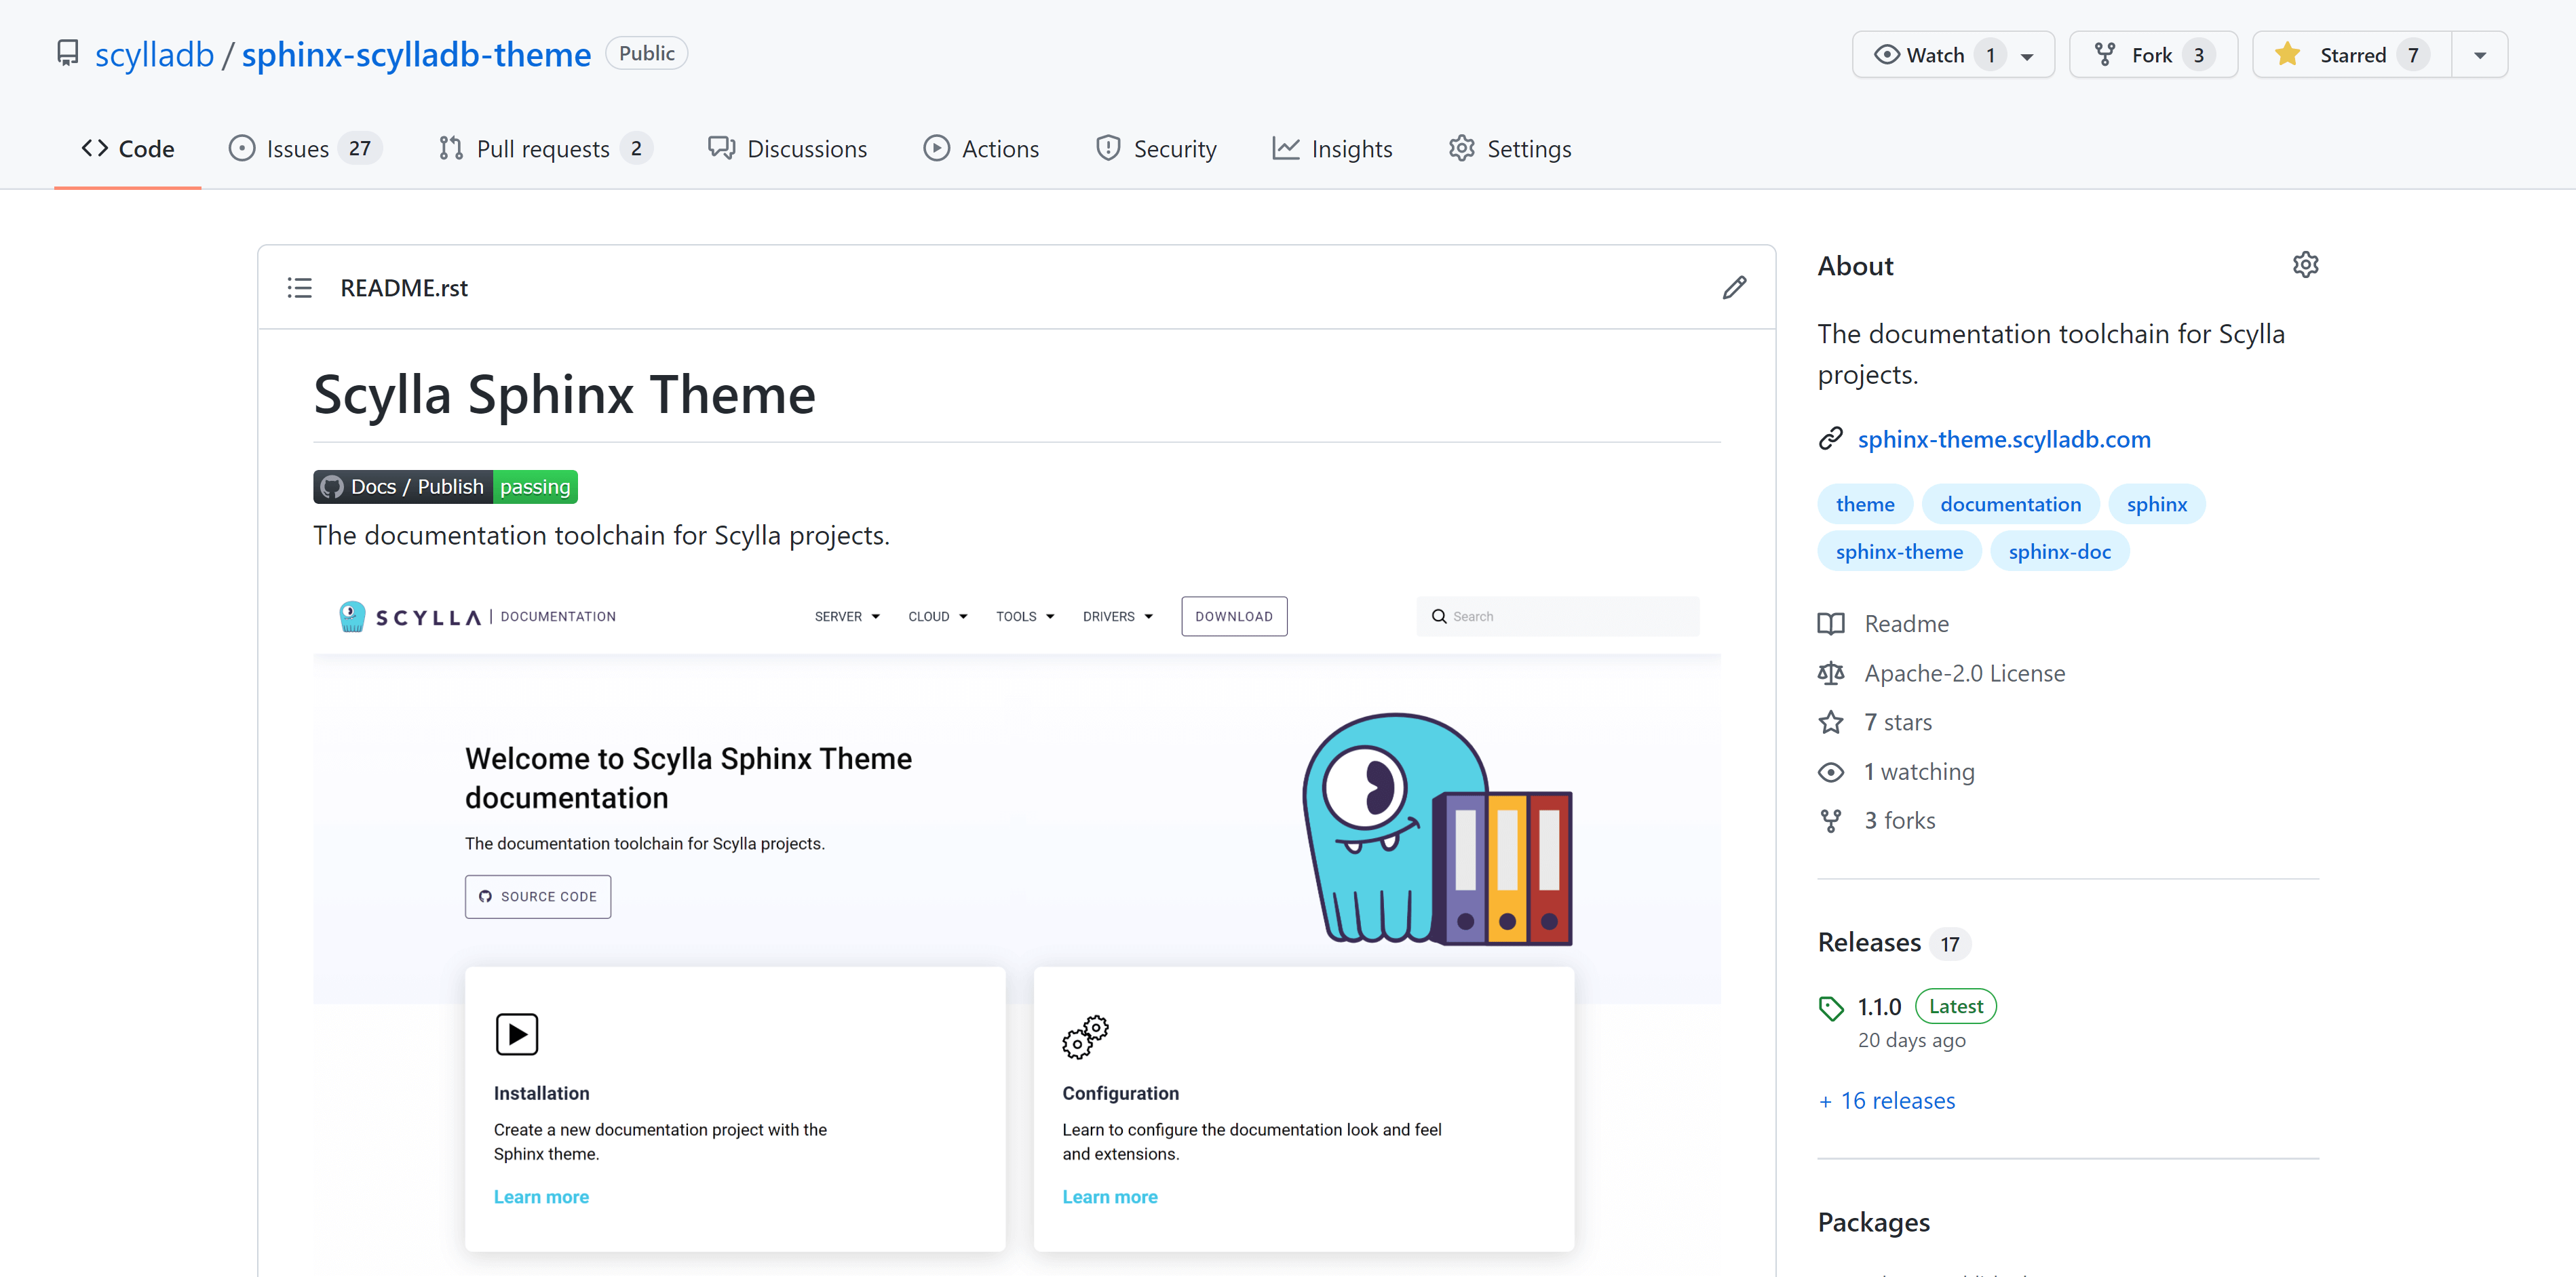View the 7 stars stargazers link
The width and height of the screenshot is (2576, 1277).
tap(1898, 722)
